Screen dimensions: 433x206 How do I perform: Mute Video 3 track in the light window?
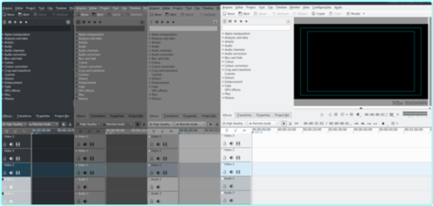click(x=231, y=143)
